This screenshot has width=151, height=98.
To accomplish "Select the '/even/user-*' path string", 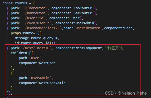I will tap(37, 23).
